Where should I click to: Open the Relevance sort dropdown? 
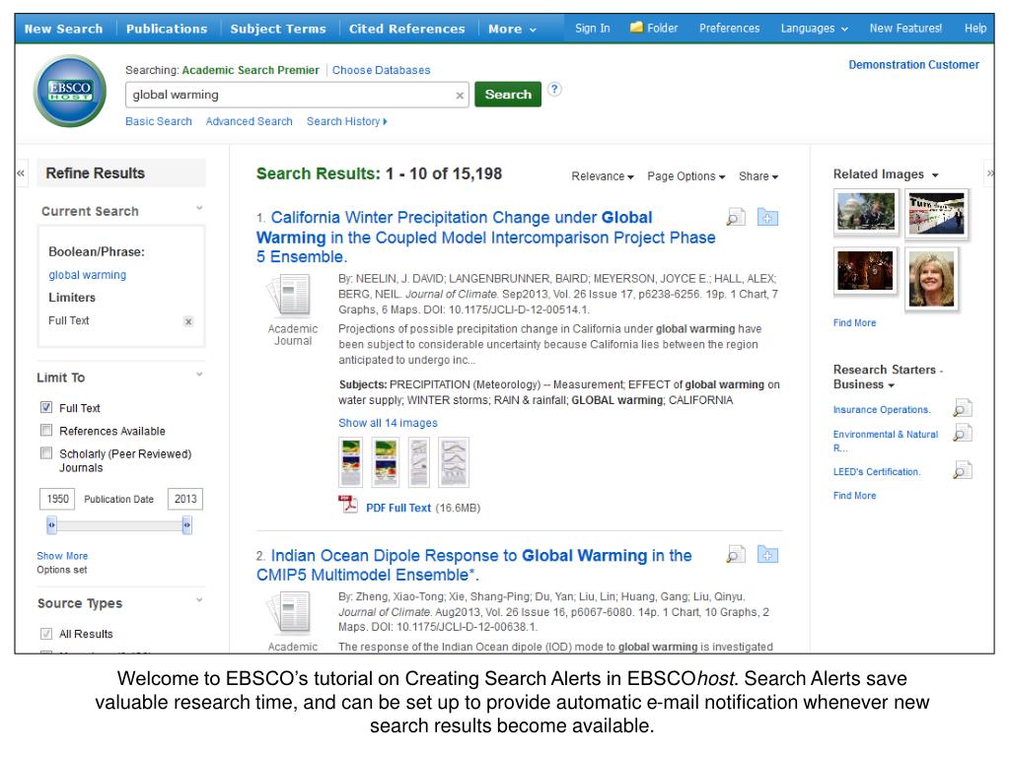(603, 176)
